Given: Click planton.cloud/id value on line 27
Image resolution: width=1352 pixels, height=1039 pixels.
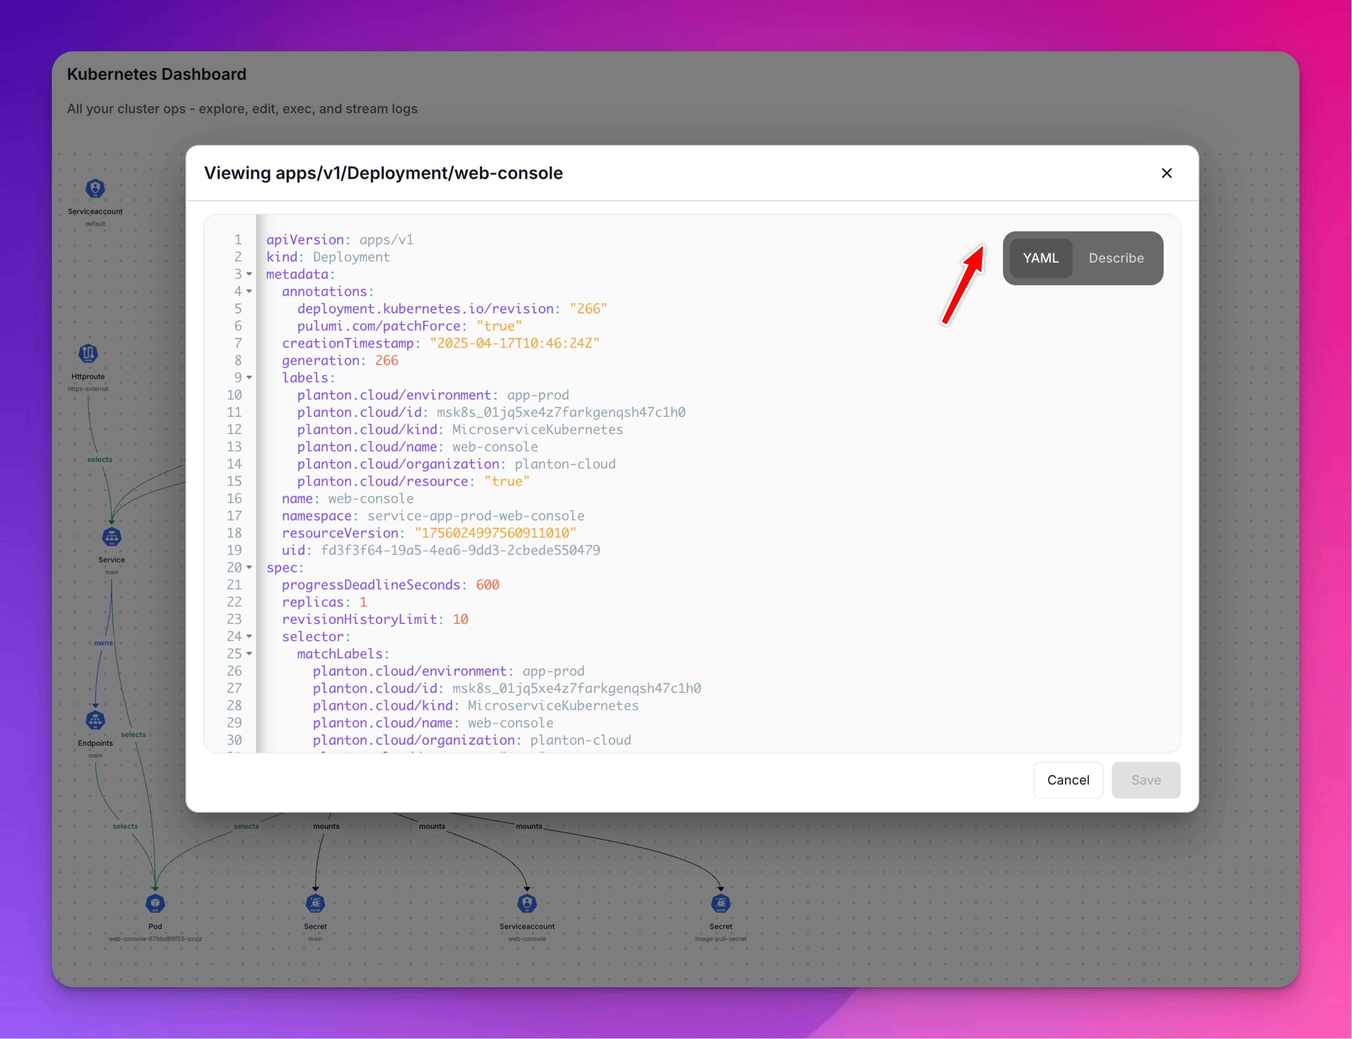Looking at the screenshot, I should tap(576, 688).
